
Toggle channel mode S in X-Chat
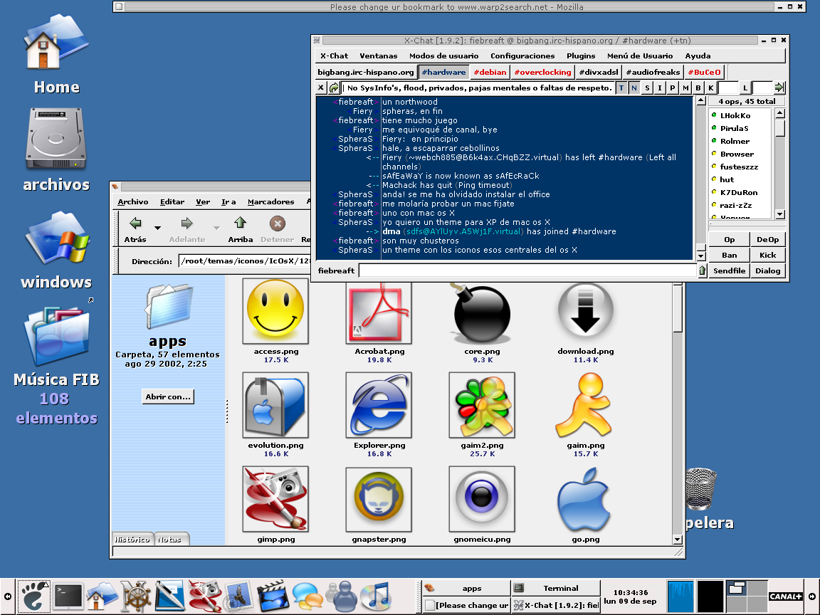click(x=647, y=88)
